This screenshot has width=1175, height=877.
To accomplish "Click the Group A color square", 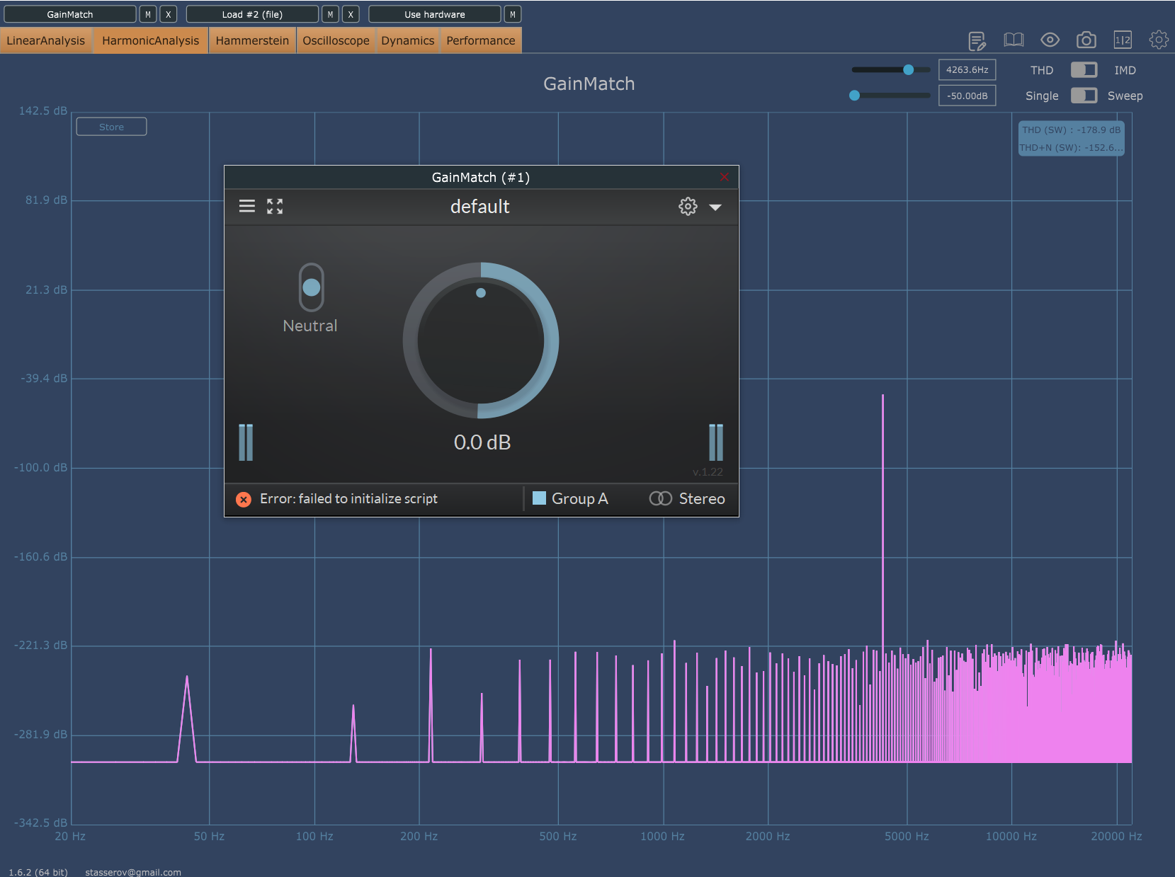I will [539, 498].
